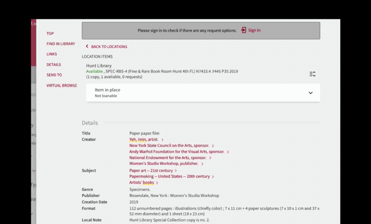This screenshot has width=371, height=224.
Task: Click chevron after Paper art -- 21st century
Action: [x=176, y=171]
